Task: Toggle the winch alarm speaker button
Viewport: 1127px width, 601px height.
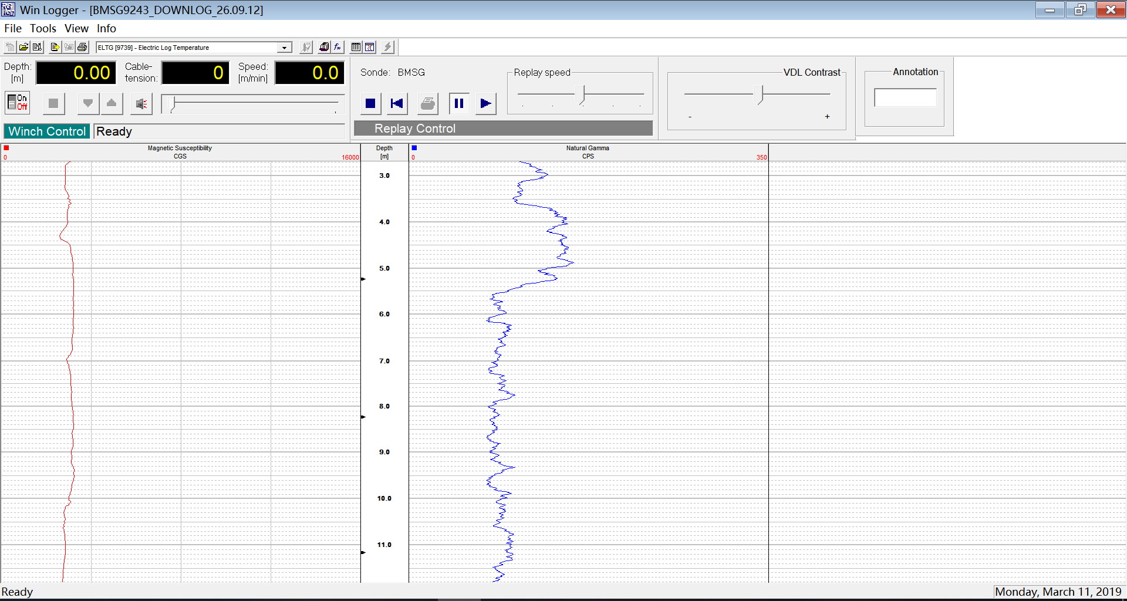Action: click(141, 104)
